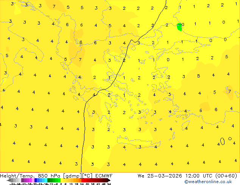The image size is (240, 185).
Task: Select the green cold patch on map
Action: (x=179, y=27)
